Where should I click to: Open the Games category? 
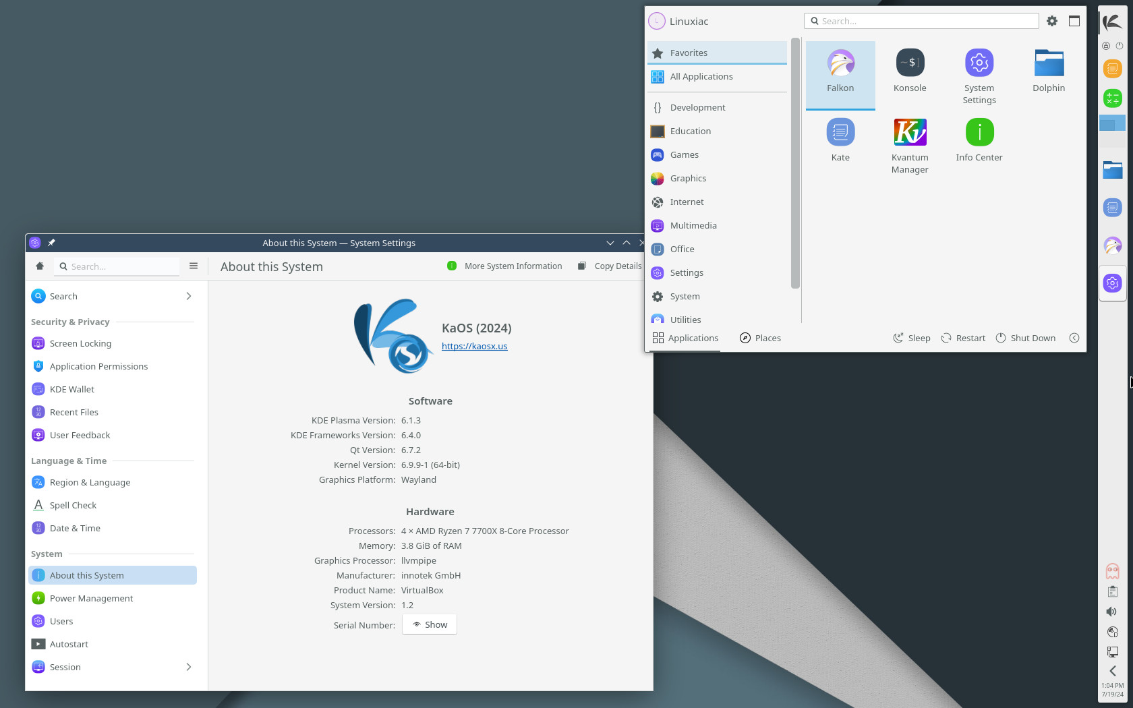click(717, 154)
